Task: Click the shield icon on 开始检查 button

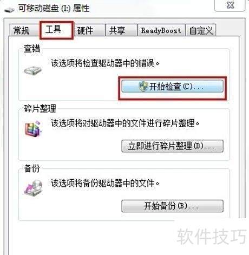Action: coord(143,86)
